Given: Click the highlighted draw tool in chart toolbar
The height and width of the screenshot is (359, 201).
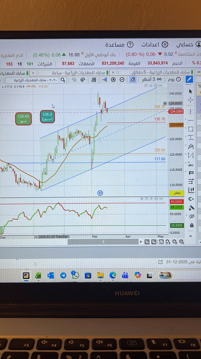Looking at the screenshot, I should click(x=133, y=80).
